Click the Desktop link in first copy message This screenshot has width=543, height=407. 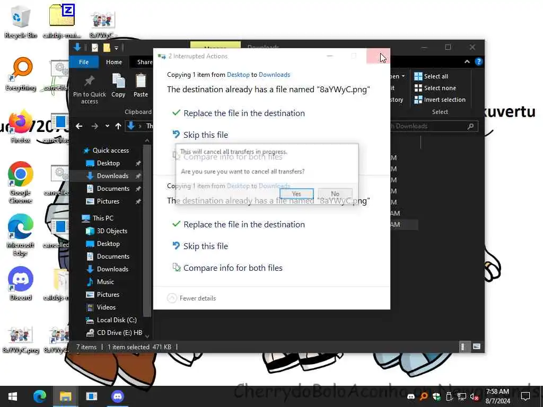(238, 74)
